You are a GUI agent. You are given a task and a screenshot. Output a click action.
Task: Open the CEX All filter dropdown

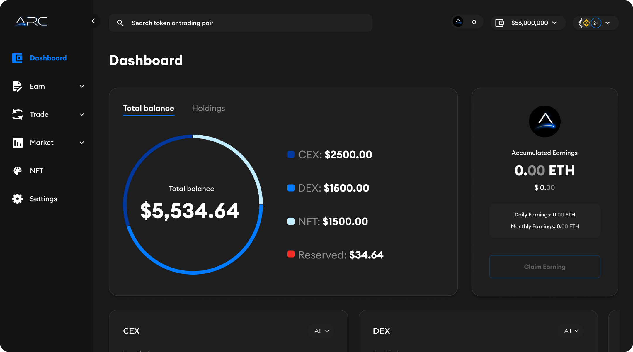pyautogui.click(x=321, y=331)
